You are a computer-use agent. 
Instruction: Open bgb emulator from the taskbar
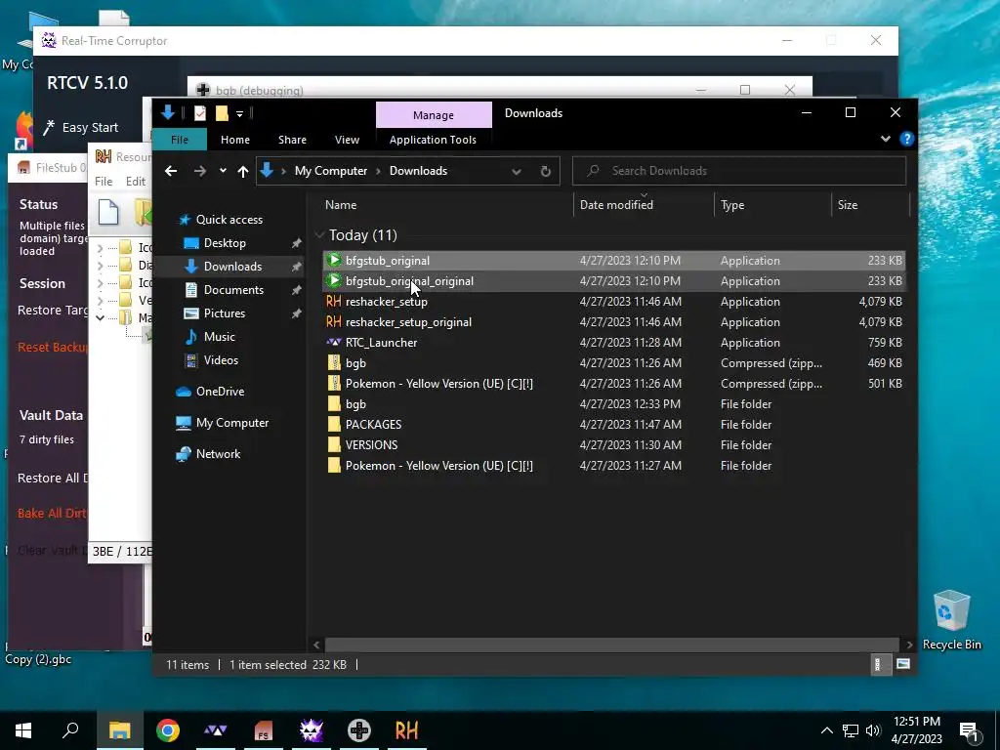click(x=359, y=730)
